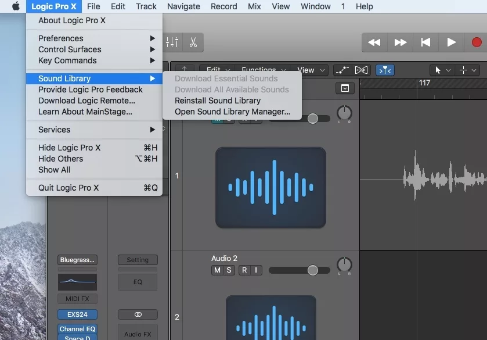
Task: Click the Audio 2 volume fader
Action: pyautogui.click(x=313, y=270)
